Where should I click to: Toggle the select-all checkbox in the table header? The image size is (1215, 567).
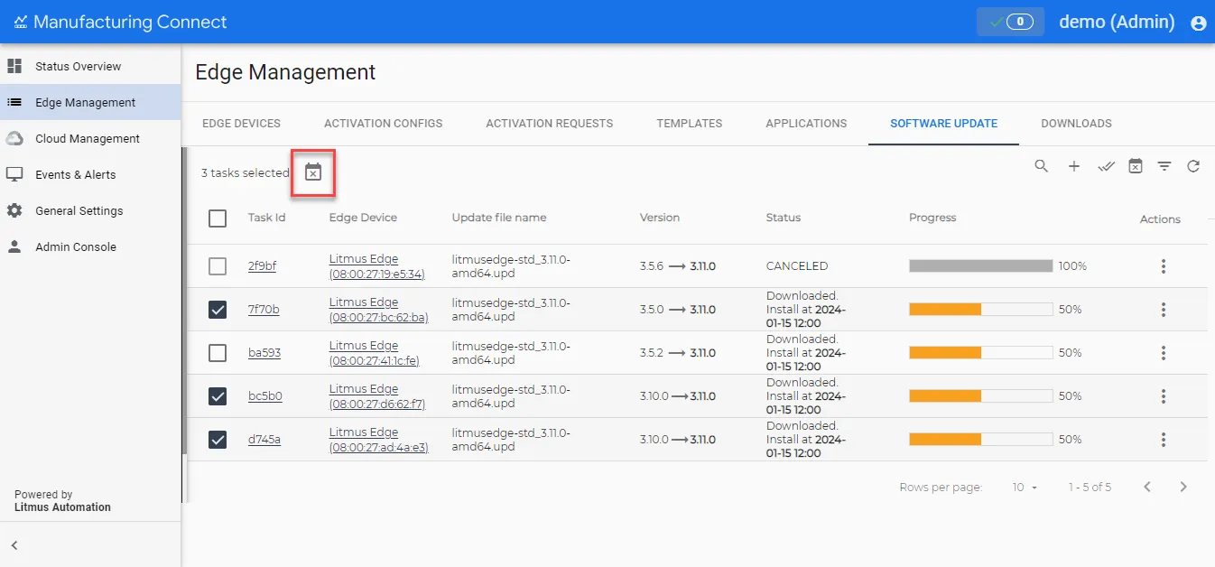[x=218, y=218]
